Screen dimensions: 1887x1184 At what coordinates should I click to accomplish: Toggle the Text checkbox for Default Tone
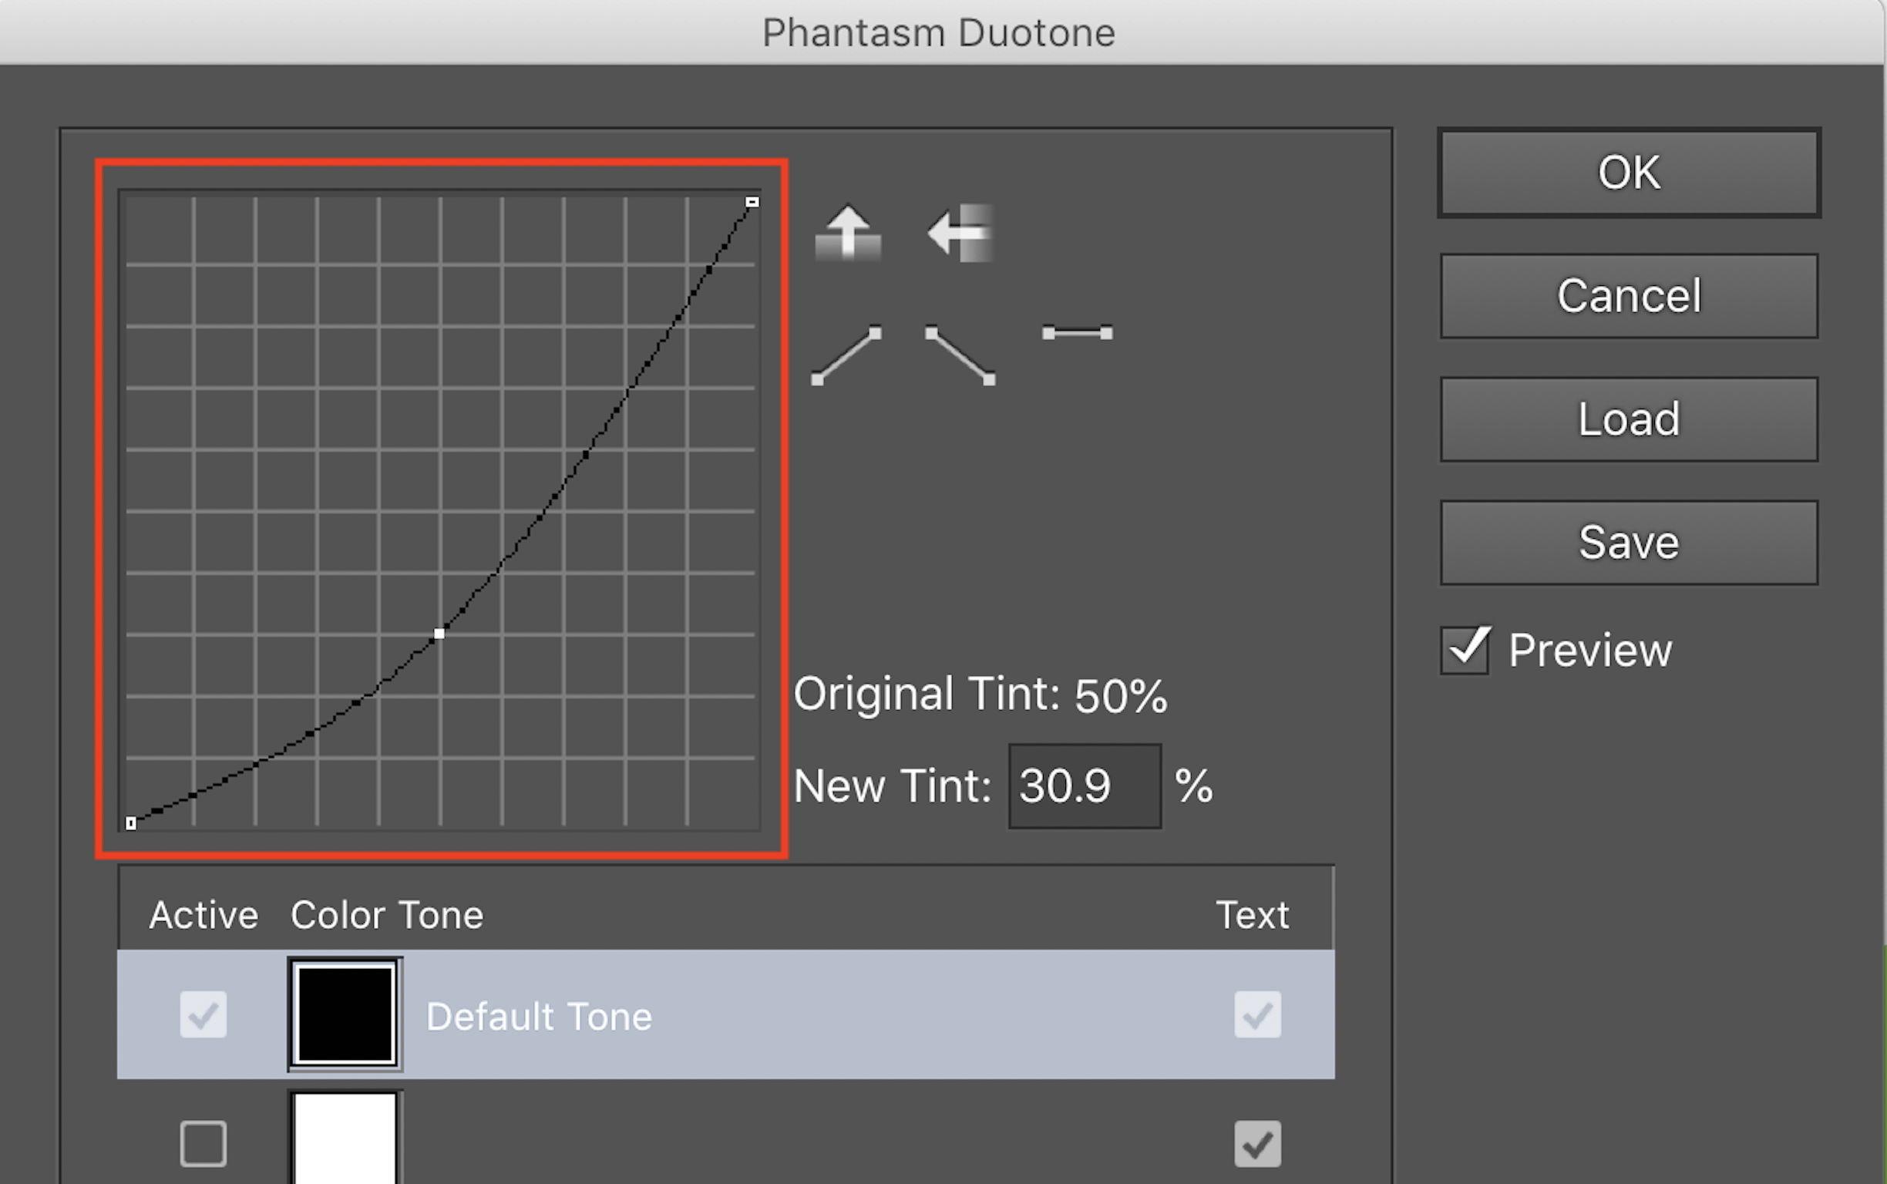point(1257,1015)
